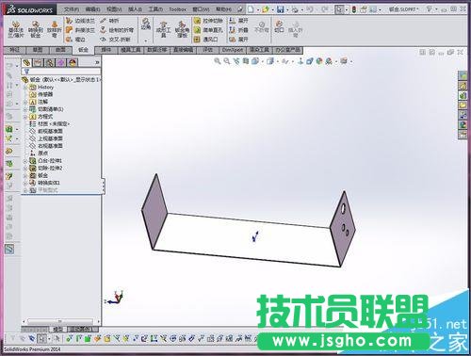Click the Insert Bends (插入折弯) tool
Viewport: 471px width, 356px height.
[x=296, y=28]
